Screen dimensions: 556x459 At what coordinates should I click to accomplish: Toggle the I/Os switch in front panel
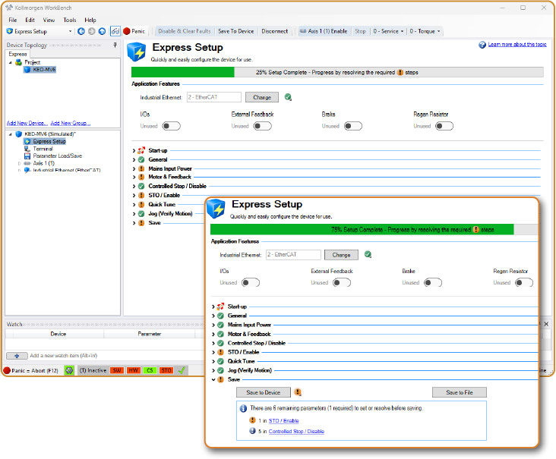coord(251,282)
